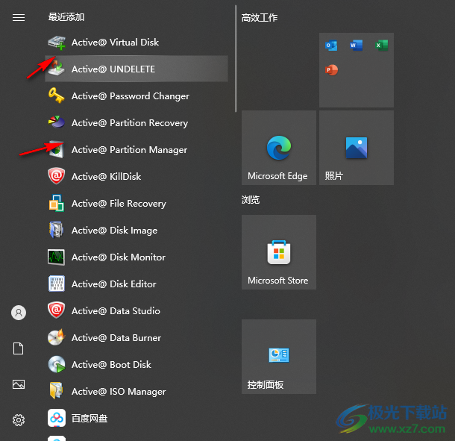Select Active@ File Recovery text label
The image size is (455, 441).
point(119,204)
